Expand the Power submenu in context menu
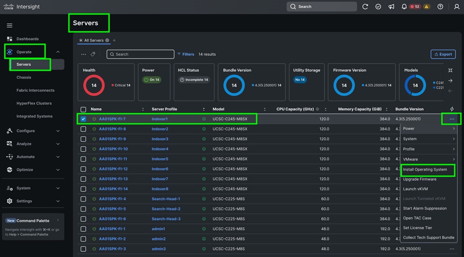The height and width of the screenshot is (257, 464). coord(428,128)
